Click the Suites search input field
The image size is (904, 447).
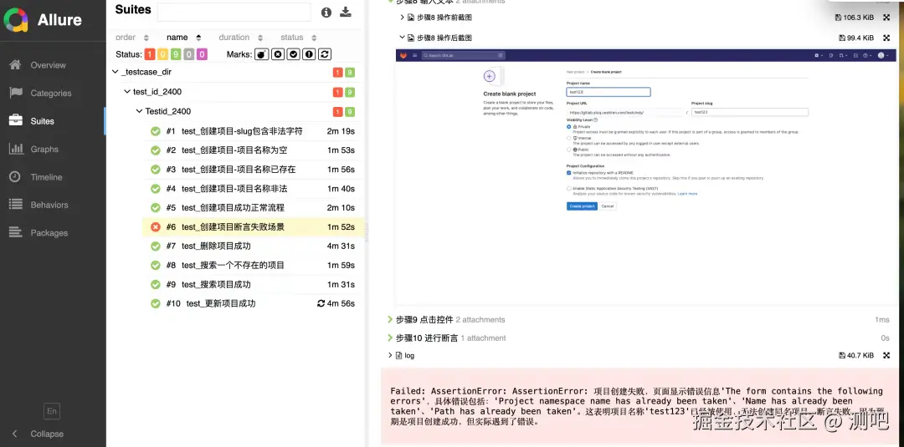point(234,12)
